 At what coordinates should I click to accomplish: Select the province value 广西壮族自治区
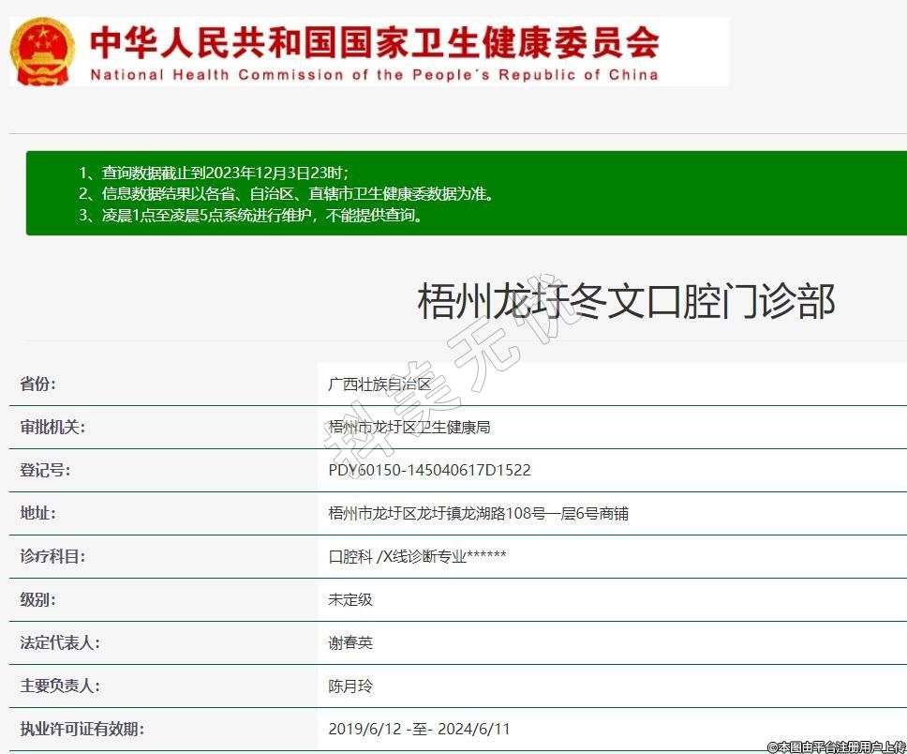pyautogui.click(x=379, y=385)
